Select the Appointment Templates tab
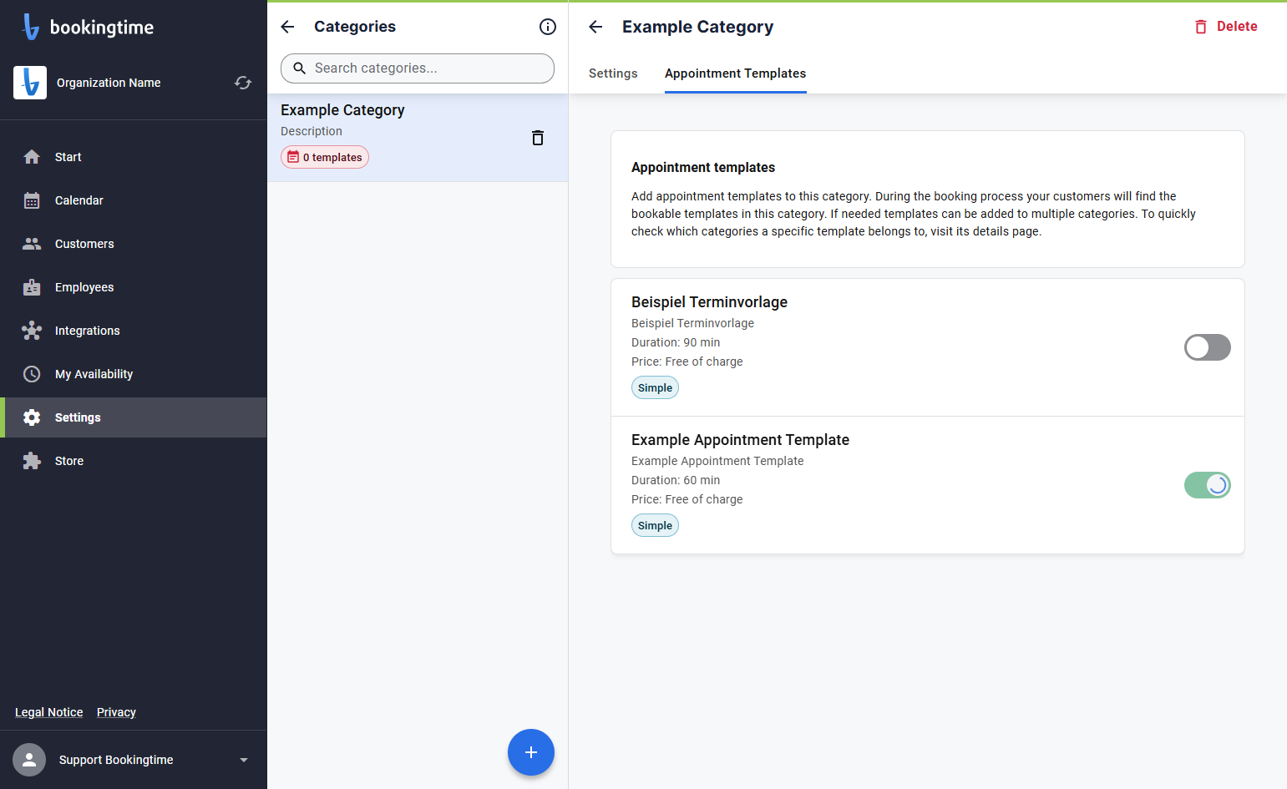Image resolution: width=1287 pixels, height=789 pixels. tap(736, 73)
